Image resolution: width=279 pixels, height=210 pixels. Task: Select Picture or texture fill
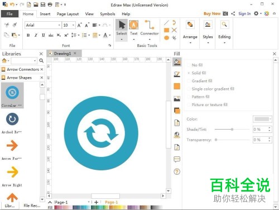point(207,105)
